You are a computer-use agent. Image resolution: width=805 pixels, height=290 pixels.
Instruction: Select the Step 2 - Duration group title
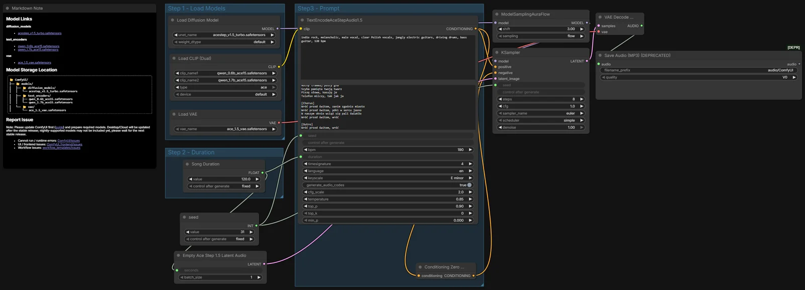[191, 153]
